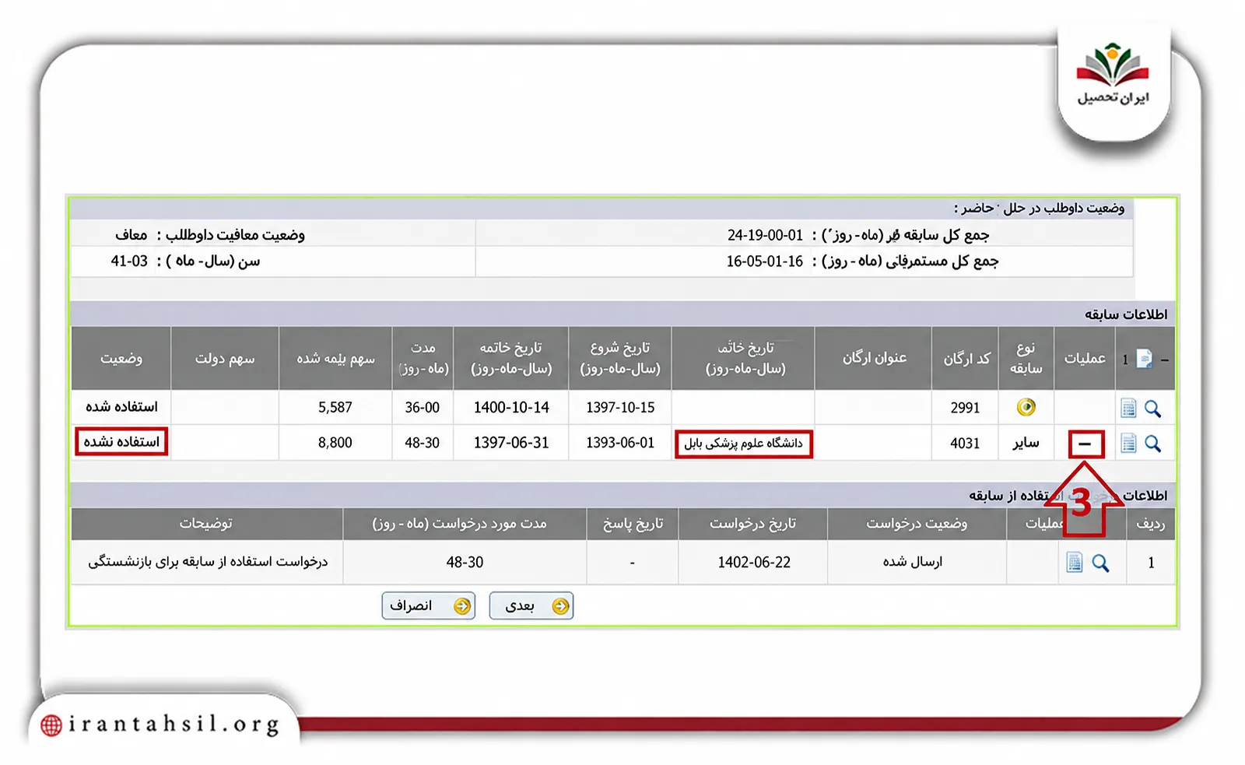View the request row 1 with the magnifier

click(1100, 563)
